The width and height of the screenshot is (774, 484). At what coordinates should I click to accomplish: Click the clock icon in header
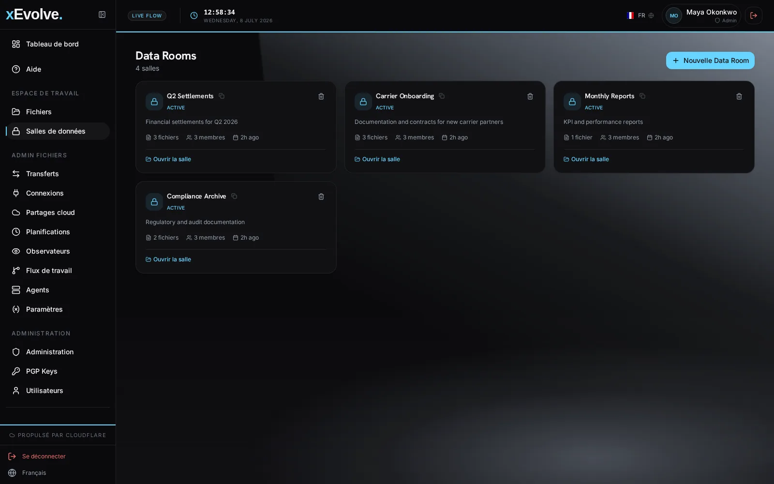(x=194, y=15)
